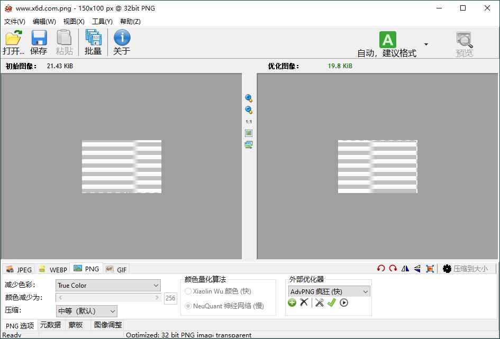Switch to the GIF format tab
The height and width of the screenshot is (339, 500).
116,269
